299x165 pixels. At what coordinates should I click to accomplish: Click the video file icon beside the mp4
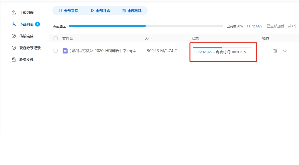65,51
